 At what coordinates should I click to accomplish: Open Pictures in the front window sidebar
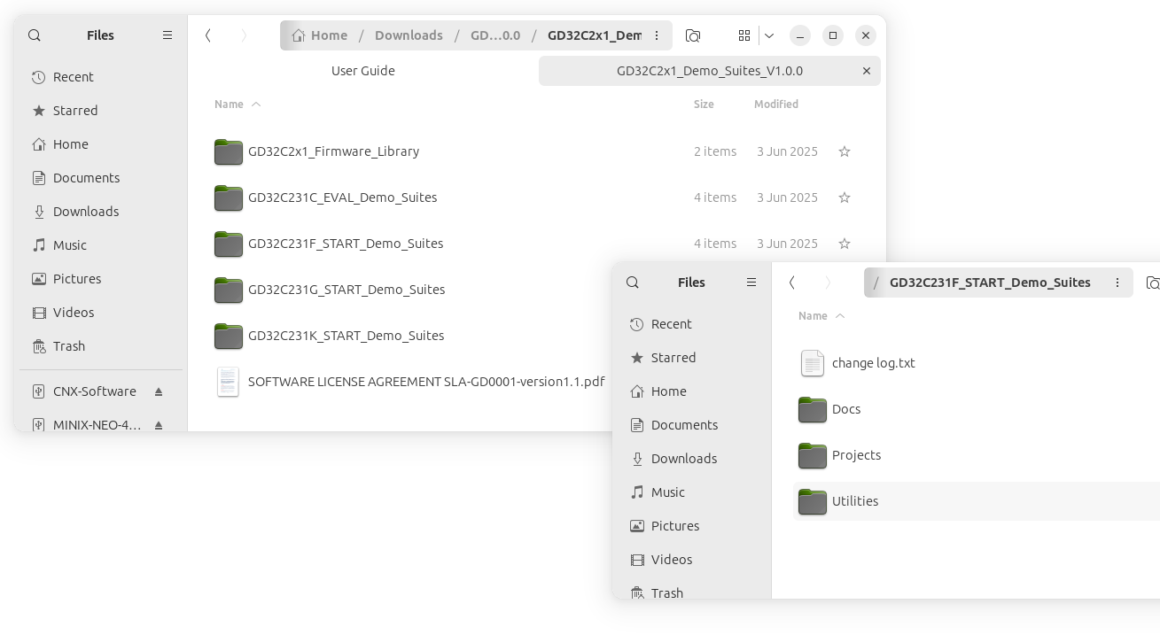click(x=691, y=526)
